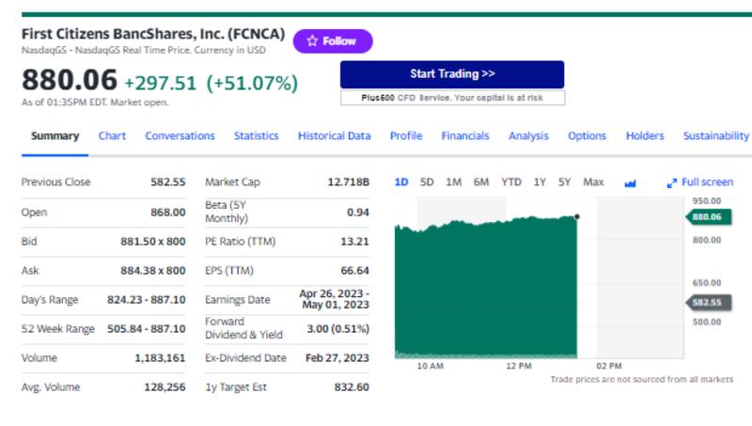Open the Holders tab
Viewport: 752px width, 426px height.
[x=645, y=136]
